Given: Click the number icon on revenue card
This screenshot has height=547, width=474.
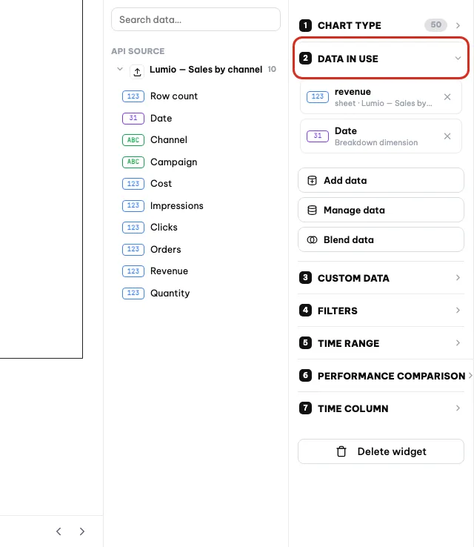Looking at the screenshot, I should [318, 96].
